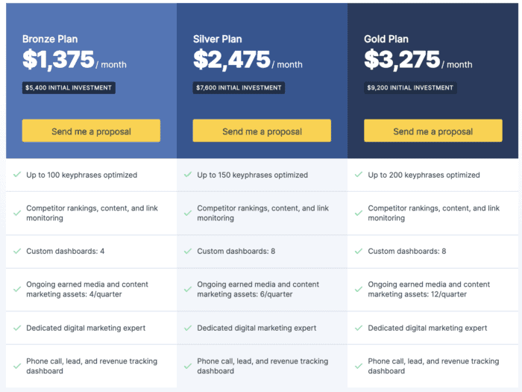
Task: Select the '$7,600 INITIAL INVESTMENT' badge
Action: pyautogui.click(x=239, y=88)
